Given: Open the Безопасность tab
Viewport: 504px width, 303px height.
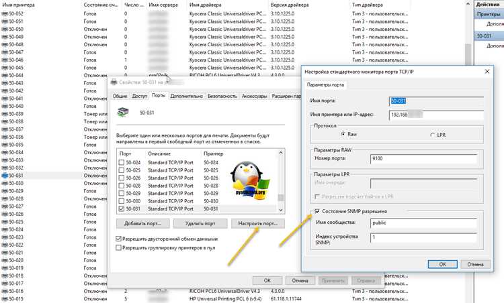Looking at the screenshot, I should pyautogui.click(x=222, y=96).
